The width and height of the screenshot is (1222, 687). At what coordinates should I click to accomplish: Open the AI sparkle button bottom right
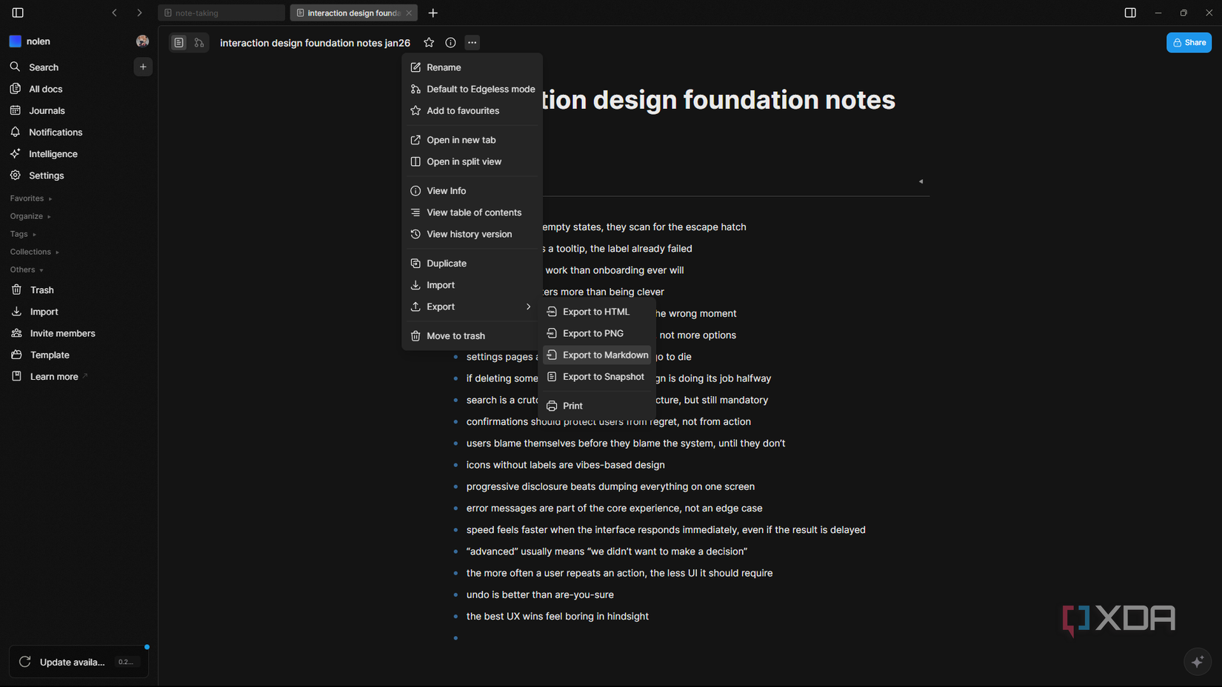1197,661
